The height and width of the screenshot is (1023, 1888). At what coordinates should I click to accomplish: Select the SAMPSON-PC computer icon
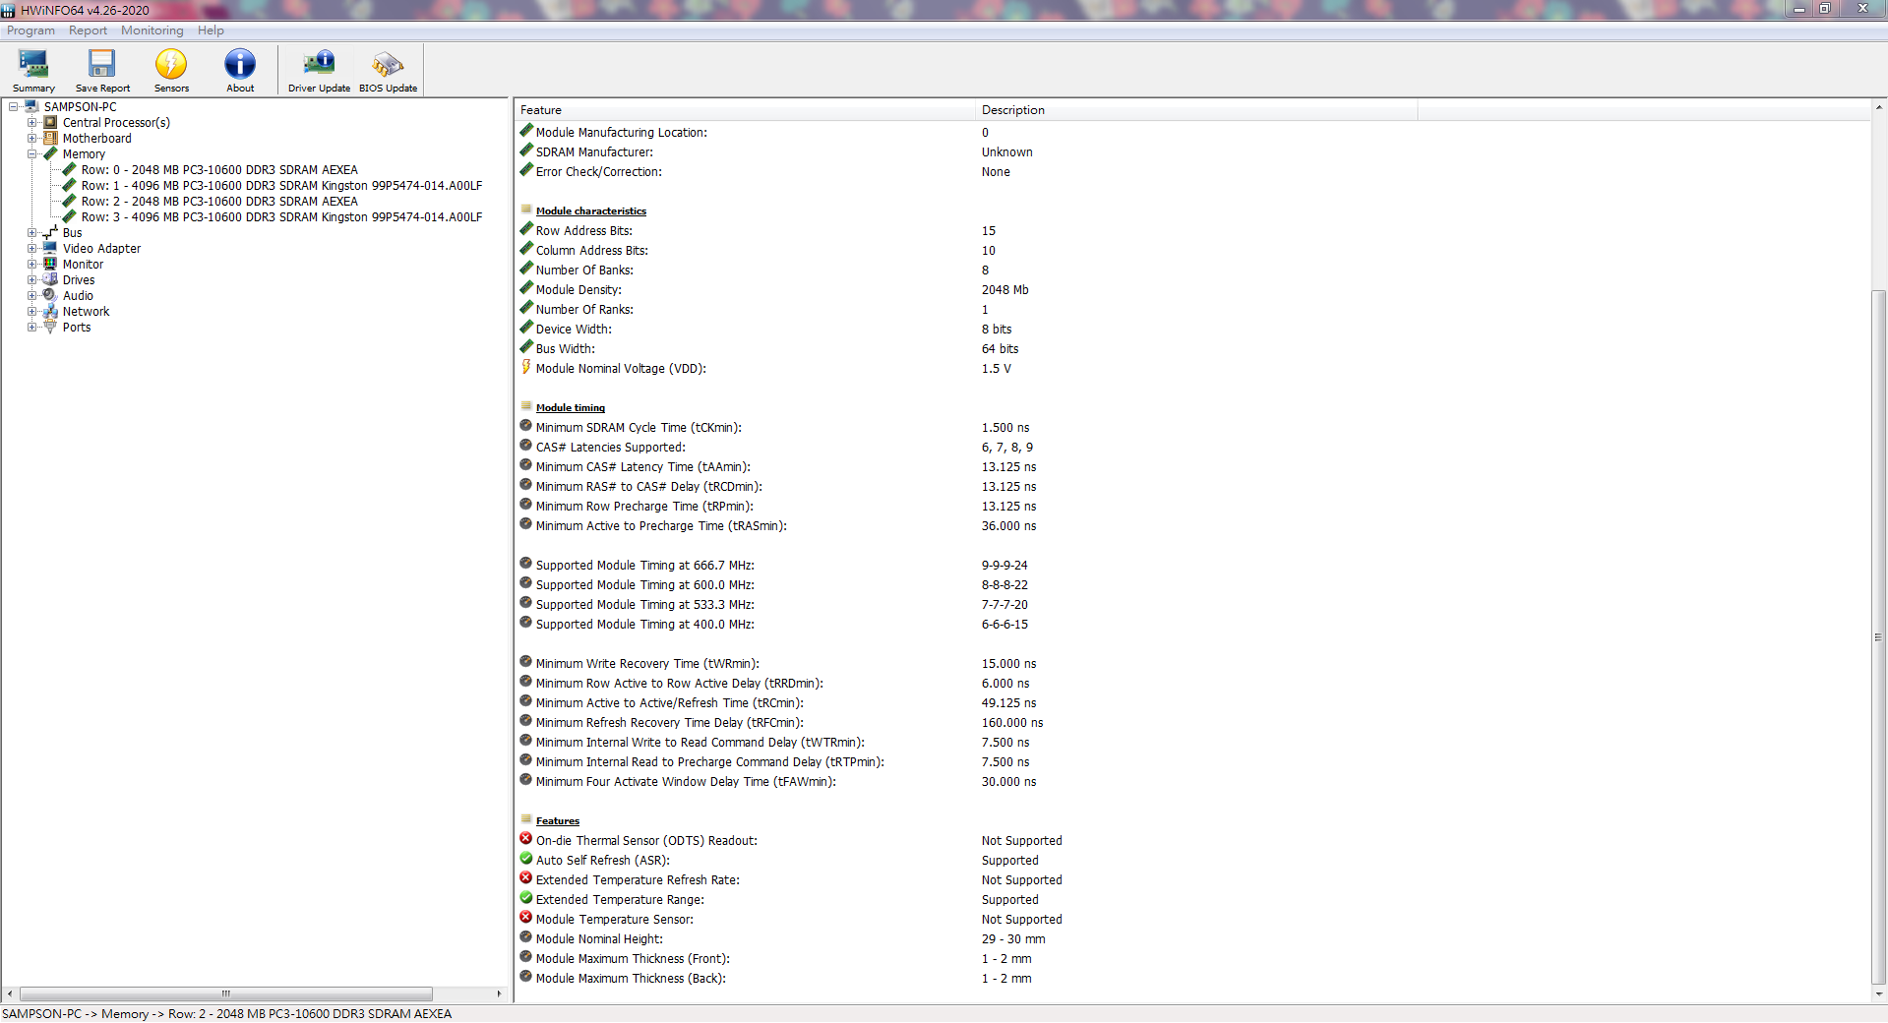pos(31,106)
